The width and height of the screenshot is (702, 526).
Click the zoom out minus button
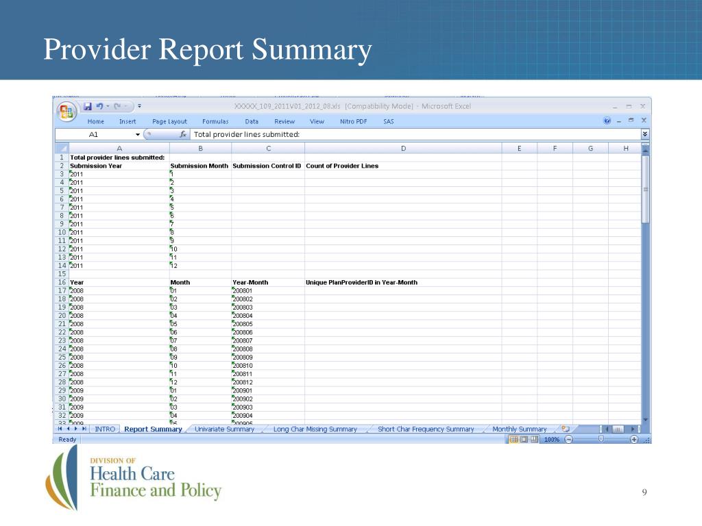(x=568, y=440)
